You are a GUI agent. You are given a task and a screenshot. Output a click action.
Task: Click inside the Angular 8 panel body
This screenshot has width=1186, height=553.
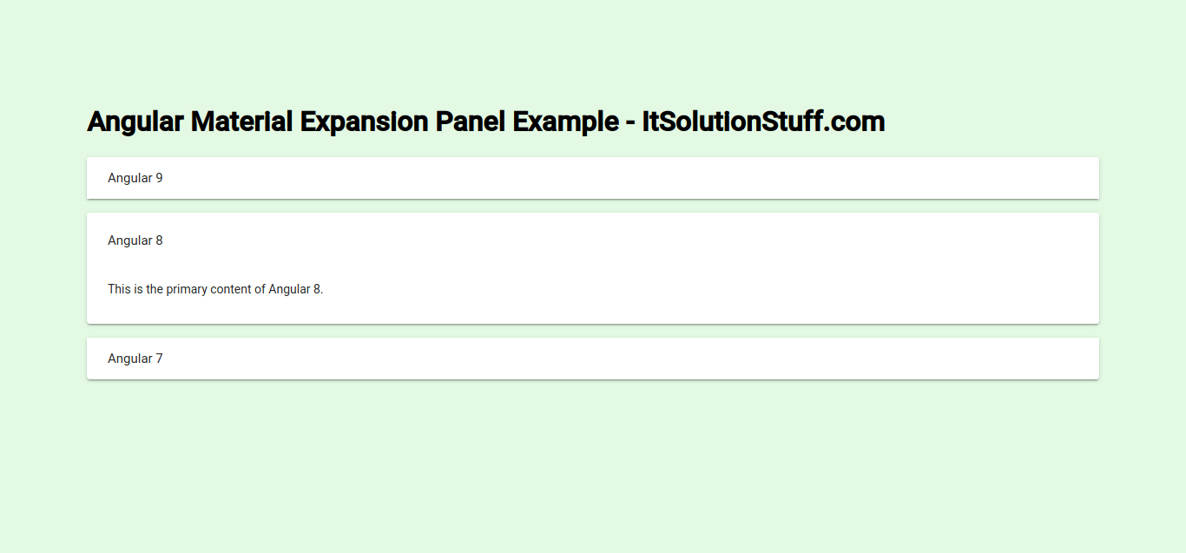(608, 295)
